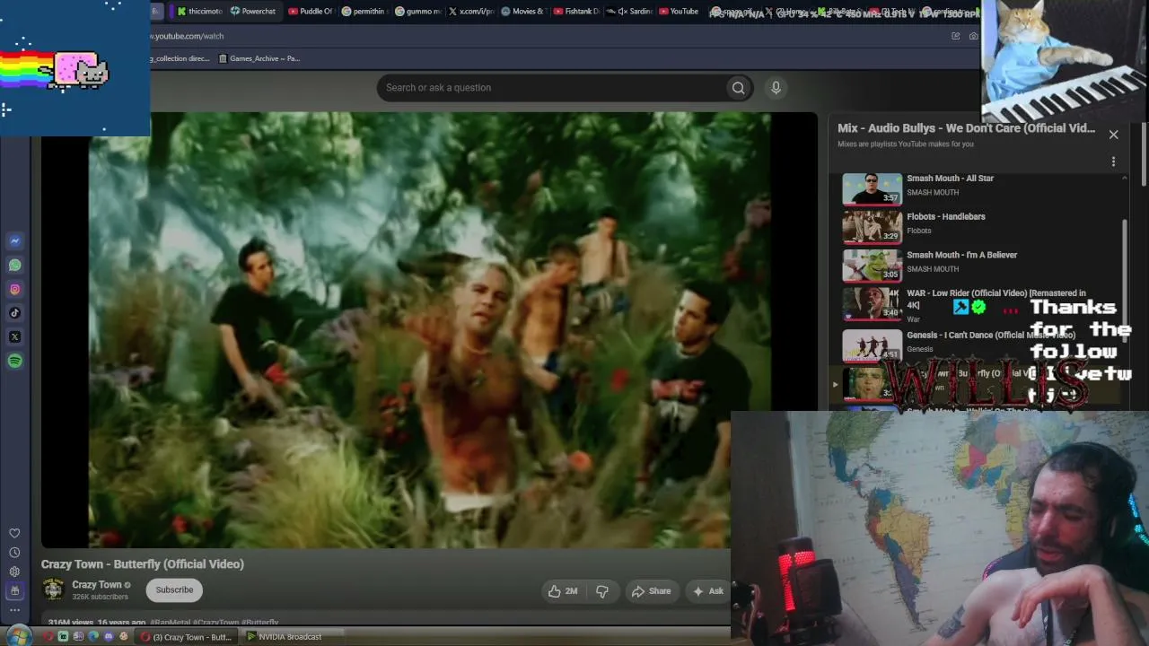Open TikTok in the Opera sidebar
This screenshot has width=1149, height=646.
[x=14, y=313]
